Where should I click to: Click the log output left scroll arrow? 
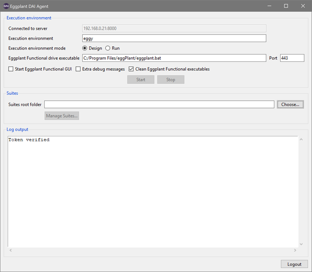pyautogui.click(x=11, y=250)
